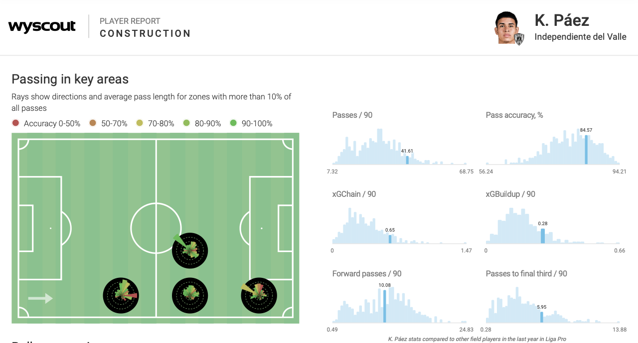The image size is (638, 343).
Task: Click the 50-70% accuracy legend dot
Action: 93,123
